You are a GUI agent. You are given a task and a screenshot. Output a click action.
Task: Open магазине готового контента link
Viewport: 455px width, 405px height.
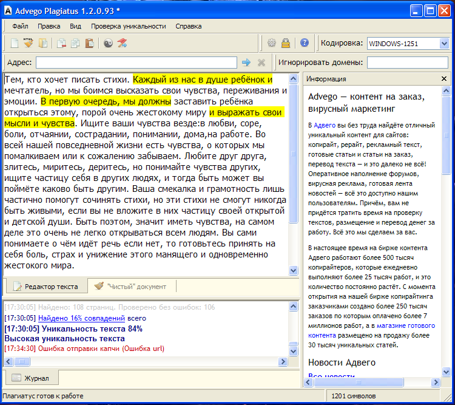(x=371, y=330)
